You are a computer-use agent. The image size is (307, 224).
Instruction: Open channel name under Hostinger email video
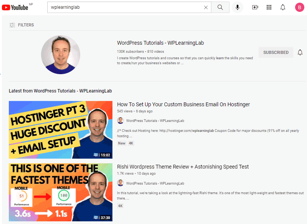click(x=155, y=121)
